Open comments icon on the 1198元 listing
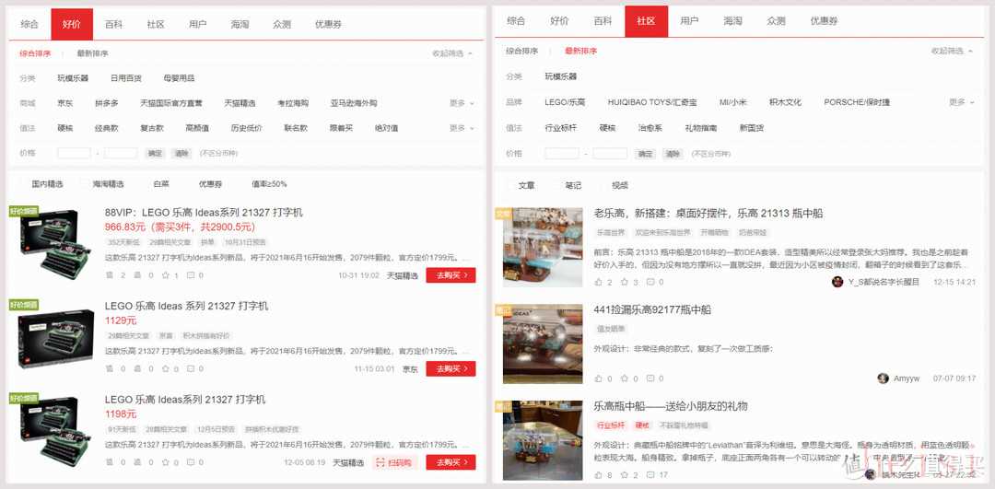 tap(190, 462)
